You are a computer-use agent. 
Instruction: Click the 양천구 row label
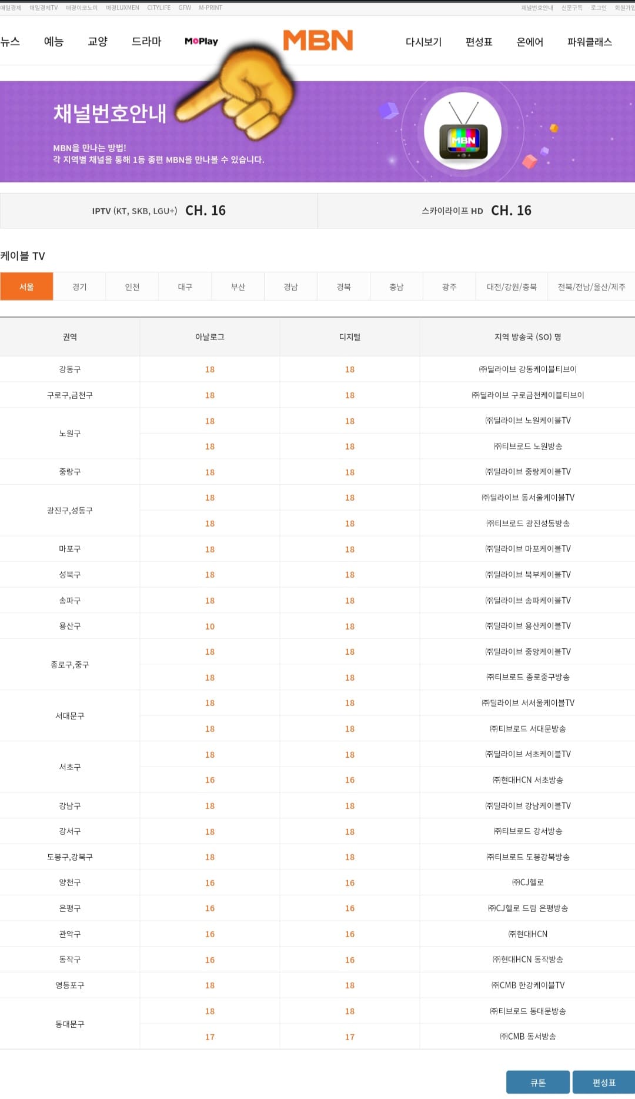(x=70, y=882)
